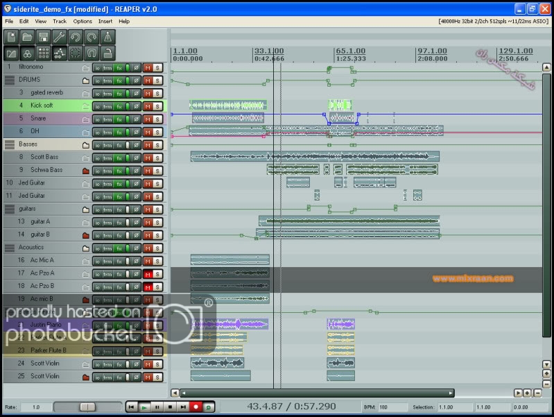554x417 pixels.
Task: Click the folder icon on guitar B track
Action: [x=85, y=235]
